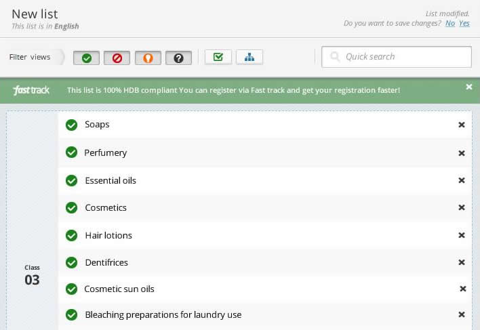Viewport: 480px width, 330px height.
Task: Delete the Hair lotions entry
Action: [x=462, y=235]
